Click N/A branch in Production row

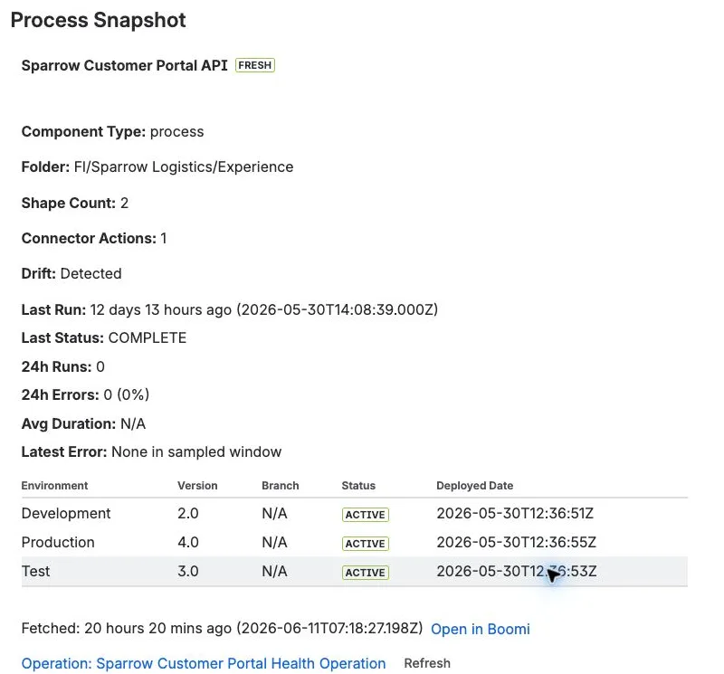point(274,543)
